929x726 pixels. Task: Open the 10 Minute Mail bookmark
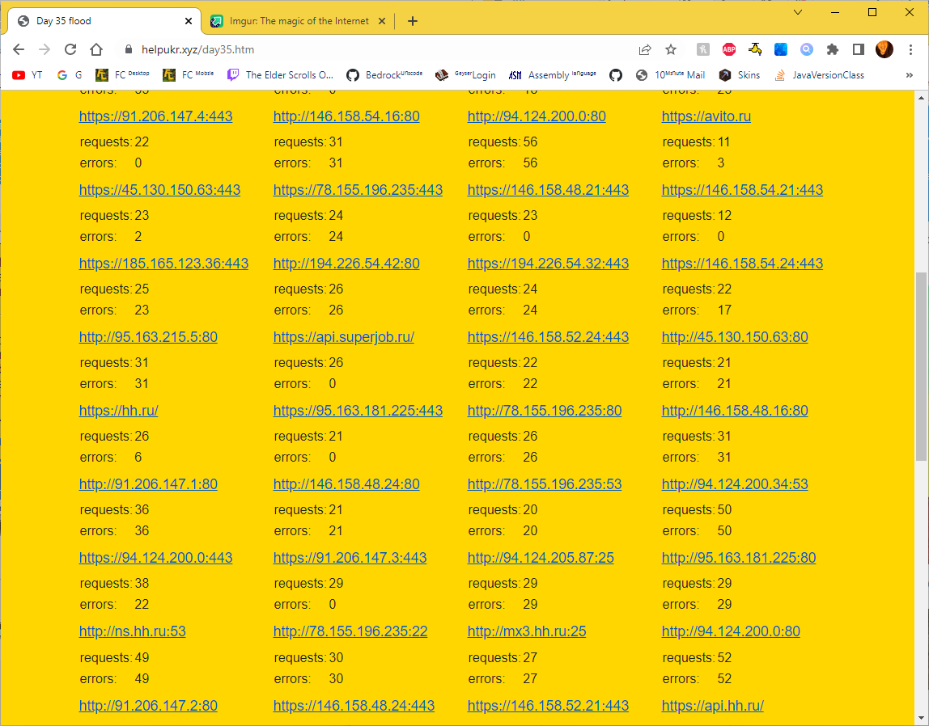[671, 75]
